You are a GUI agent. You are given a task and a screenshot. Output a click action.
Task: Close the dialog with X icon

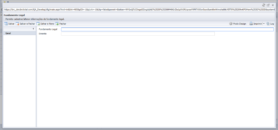273,5
